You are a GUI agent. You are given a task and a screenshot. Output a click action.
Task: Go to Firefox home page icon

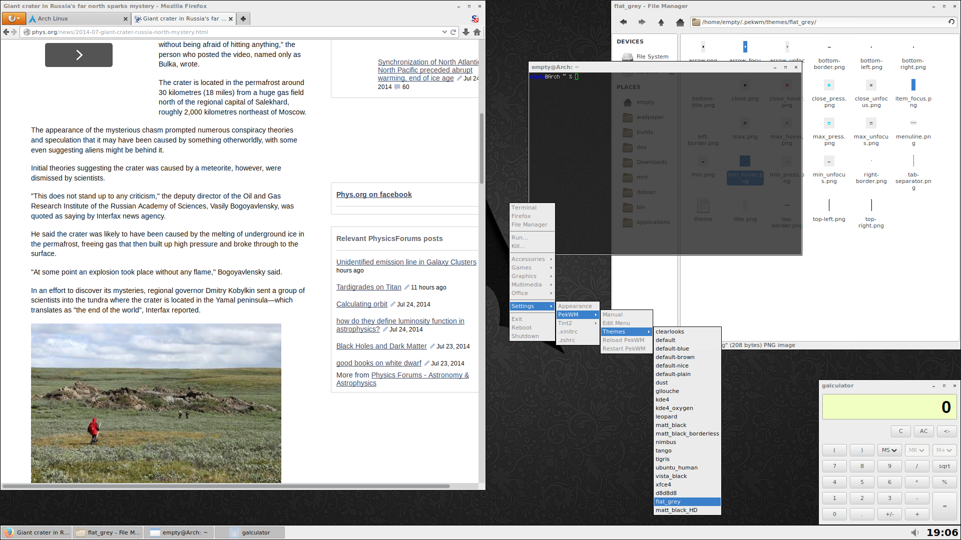(x=477, y=32)
